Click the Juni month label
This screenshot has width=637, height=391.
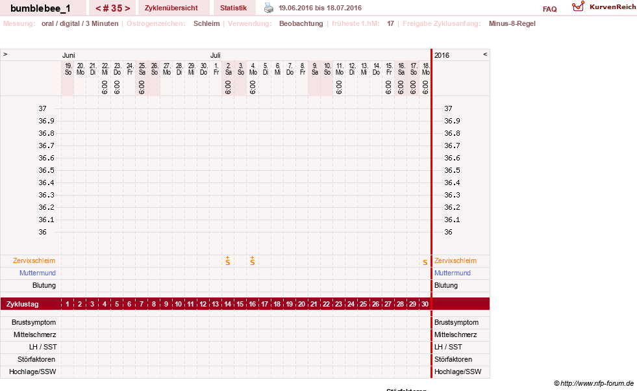coord(68,55)
